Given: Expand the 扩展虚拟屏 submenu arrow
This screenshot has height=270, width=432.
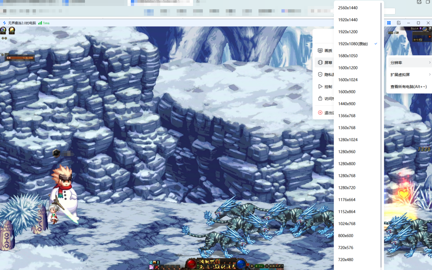Looking at the screenshot, I should pyautogui.click(x=430, y=75).
